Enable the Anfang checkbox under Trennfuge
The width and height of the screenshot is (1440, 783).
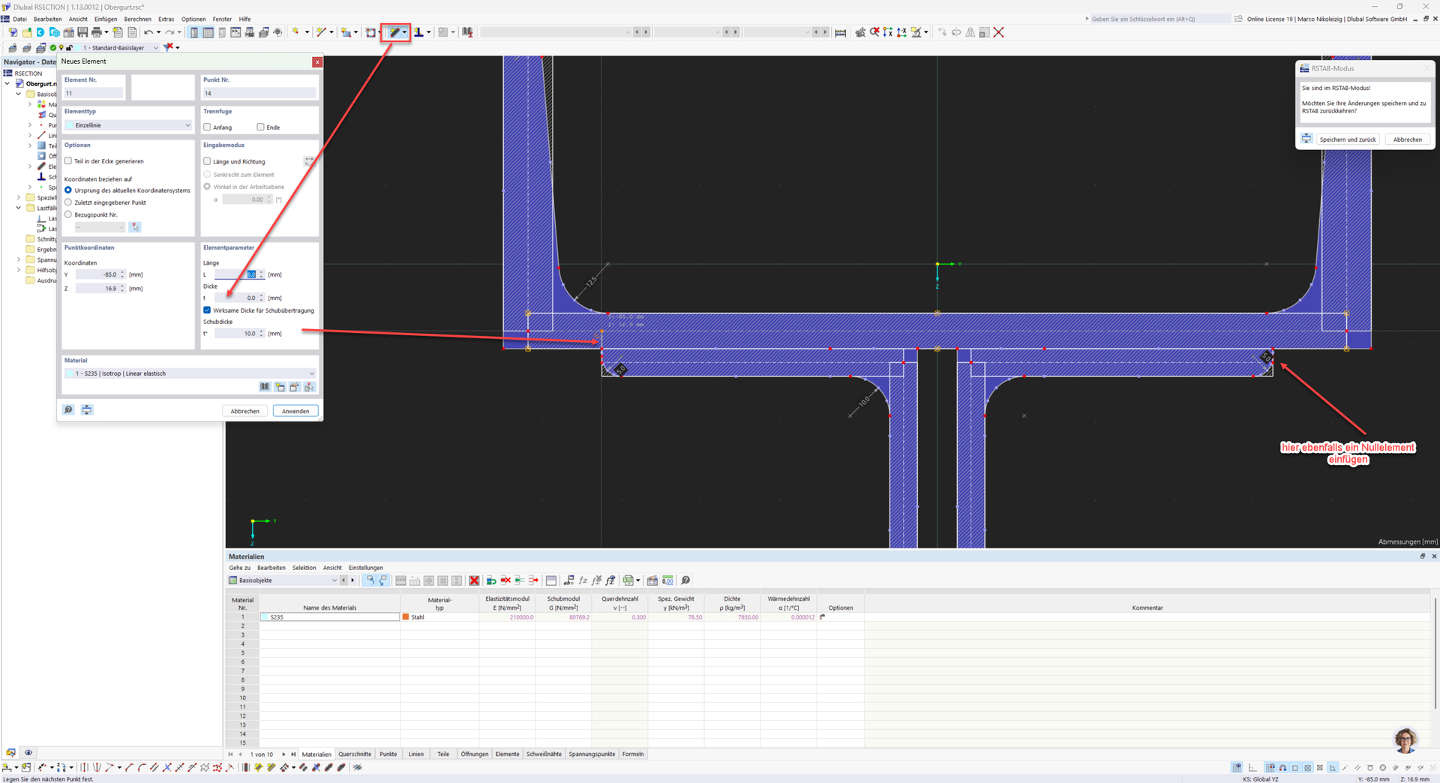208,127
